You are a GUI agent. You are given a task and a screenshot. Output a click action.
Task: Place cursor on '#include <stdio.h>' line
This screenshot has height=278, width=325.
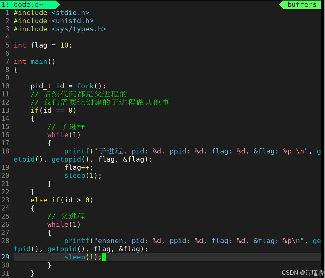tap(52, 13)
